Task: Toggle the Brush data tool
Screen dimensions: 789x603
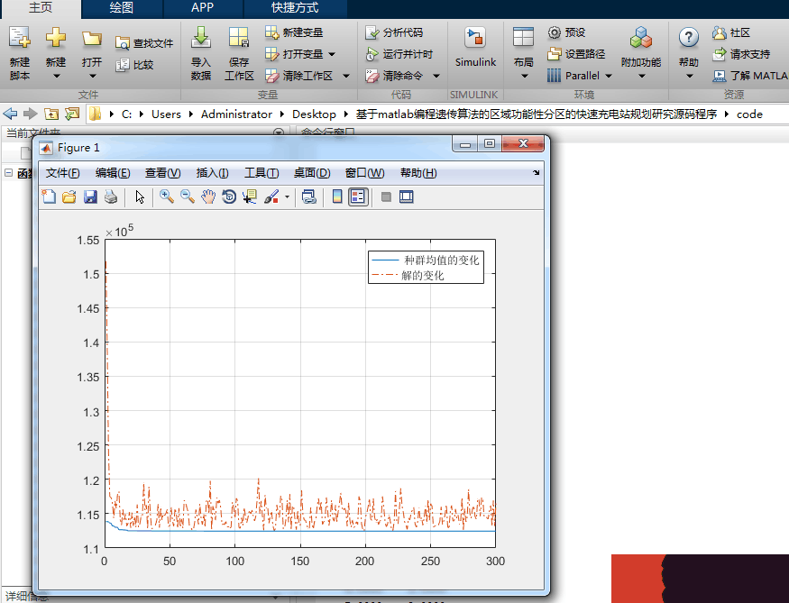Action: point(271,196)
